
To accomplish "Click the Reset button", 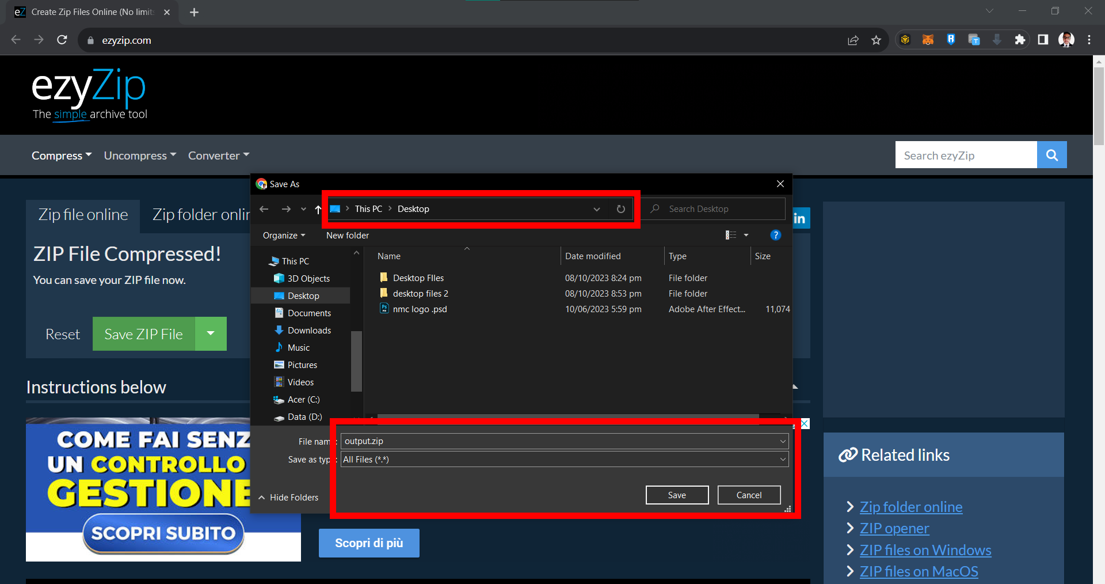I will tap(63, 334).
